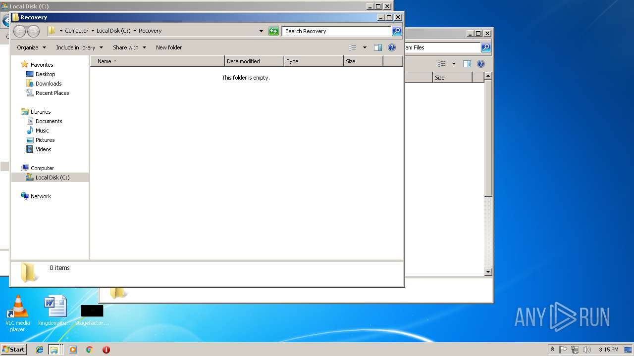Viewport: 634px width, 356px height.
Task: Click the rear window's vertical scrollbar thumb
Action: coord(488,138)
